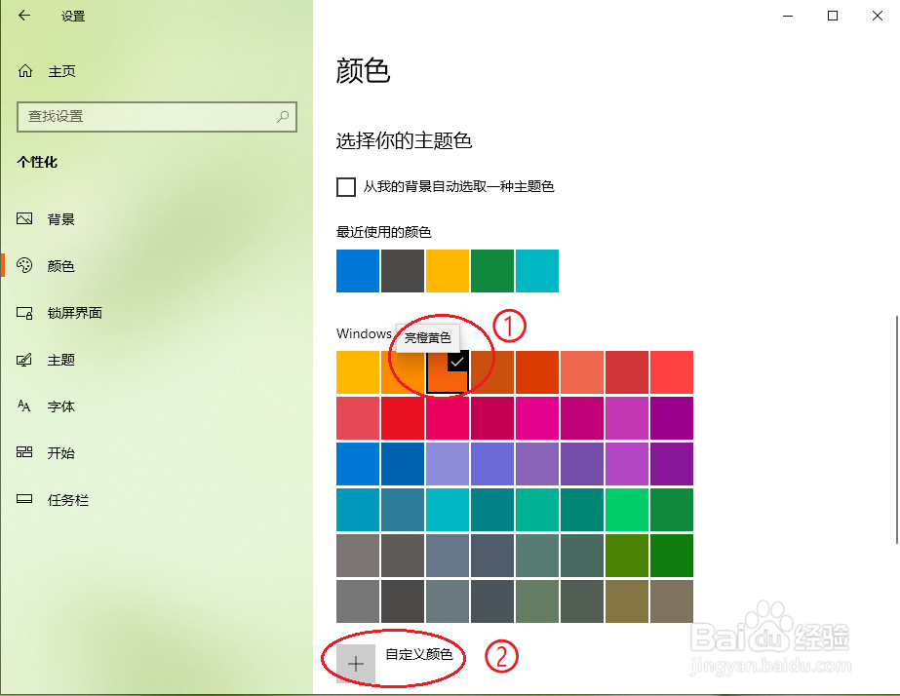Image resolution: width=900 pixels, height=696 pixels.
Task: Pick the green swatch in recent colors
Action: click(x=491, y=271)
